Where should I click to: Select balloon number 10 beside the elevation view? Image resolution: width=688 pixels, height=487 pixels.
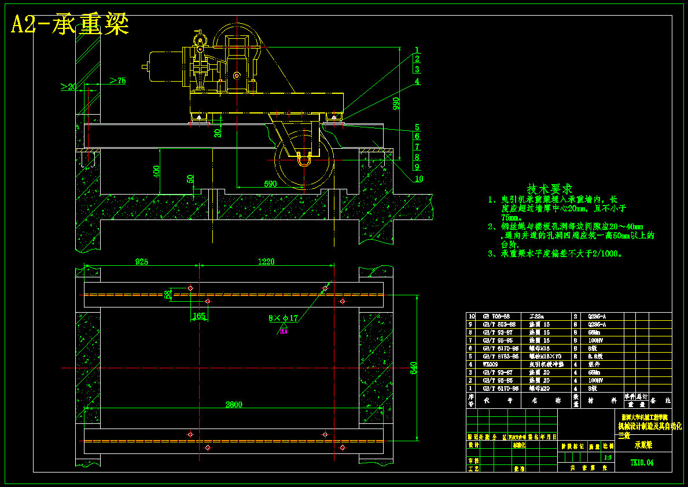coord(419,179)
